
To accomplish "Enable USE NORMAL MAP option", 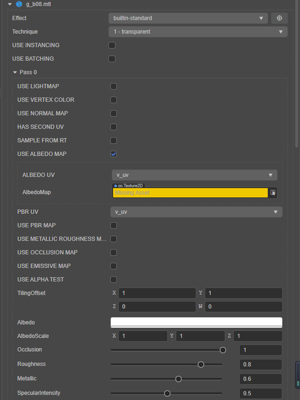I will 114,113.
